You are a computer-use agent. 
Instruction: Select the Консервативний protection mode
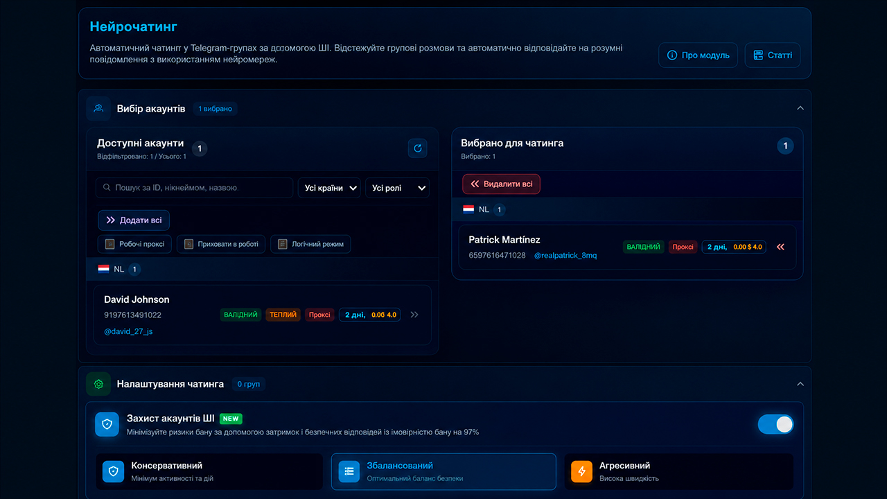[x=209, y=472]
